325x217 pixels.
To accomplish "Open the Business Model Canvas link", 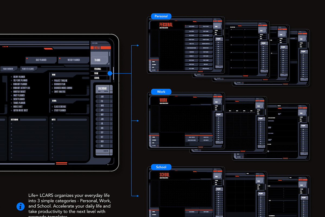I will (63, 88).
